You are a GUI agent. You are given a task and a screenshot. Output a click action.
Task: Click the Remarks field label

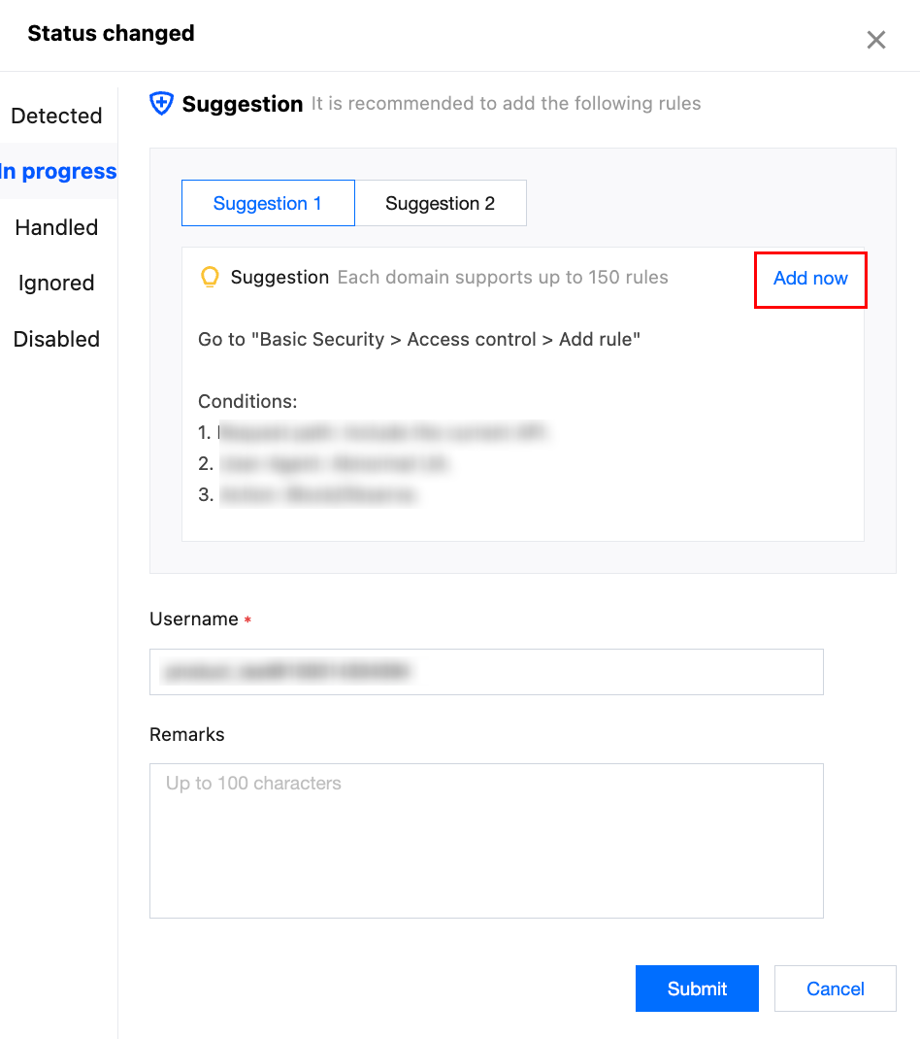186,735
